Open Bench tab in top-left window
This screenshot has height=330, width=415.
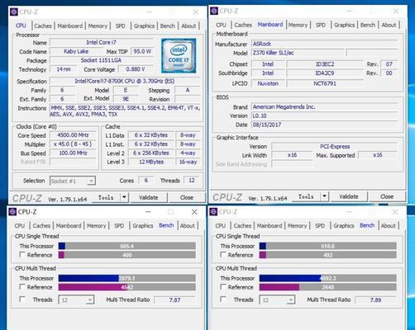[168, 26]
